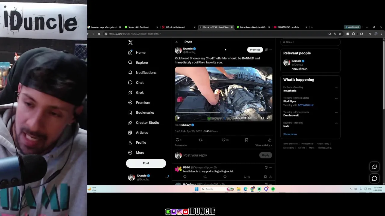
Task: Open the floating Grok button
Action: pyautogui.click(x=374, y=167)
